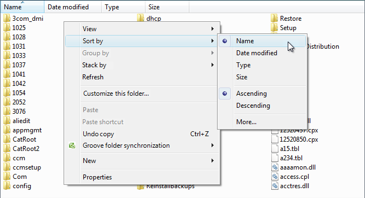Select the 1041 folder icon
Viewport: 365px width, 198px height.
coord(7,74)
